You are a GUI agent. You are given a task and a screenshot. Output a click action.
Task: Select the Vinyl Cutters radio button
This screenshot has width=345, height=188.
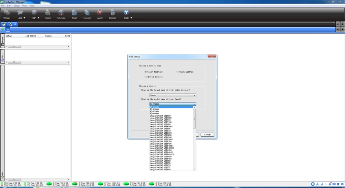[x=177, y=72]
